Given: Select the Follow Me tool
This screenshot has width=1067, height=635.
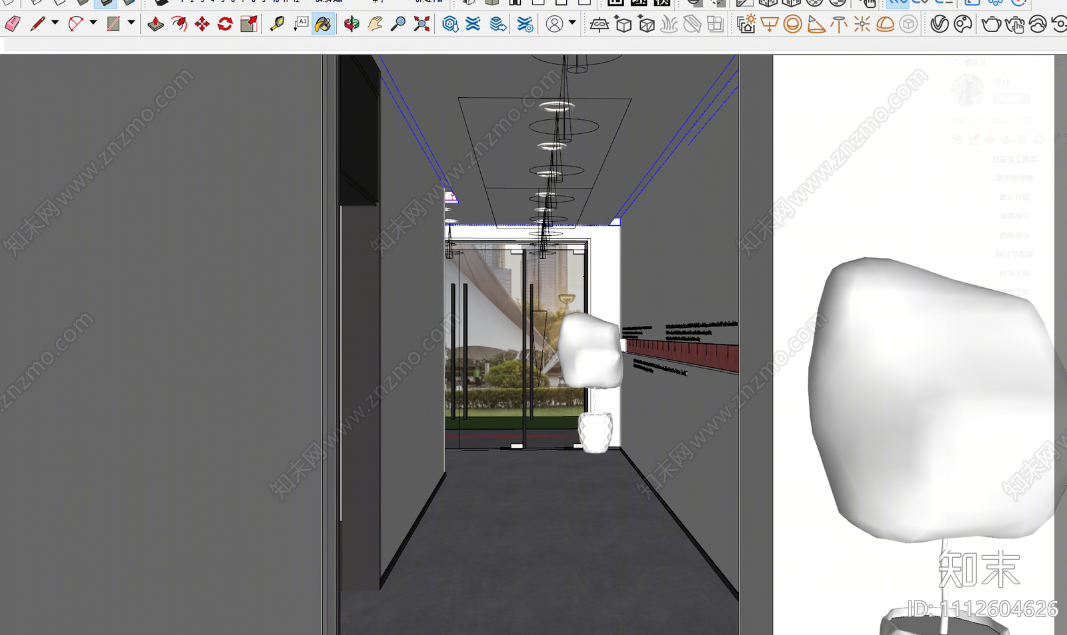Looking at the screenshot, I should point(179,25).
